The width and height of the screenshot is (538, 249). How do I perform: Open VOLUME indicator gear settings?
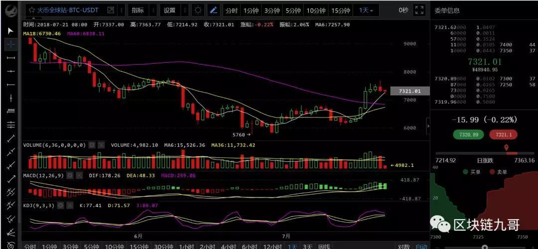pyautogui.click(x=92, y=145)
